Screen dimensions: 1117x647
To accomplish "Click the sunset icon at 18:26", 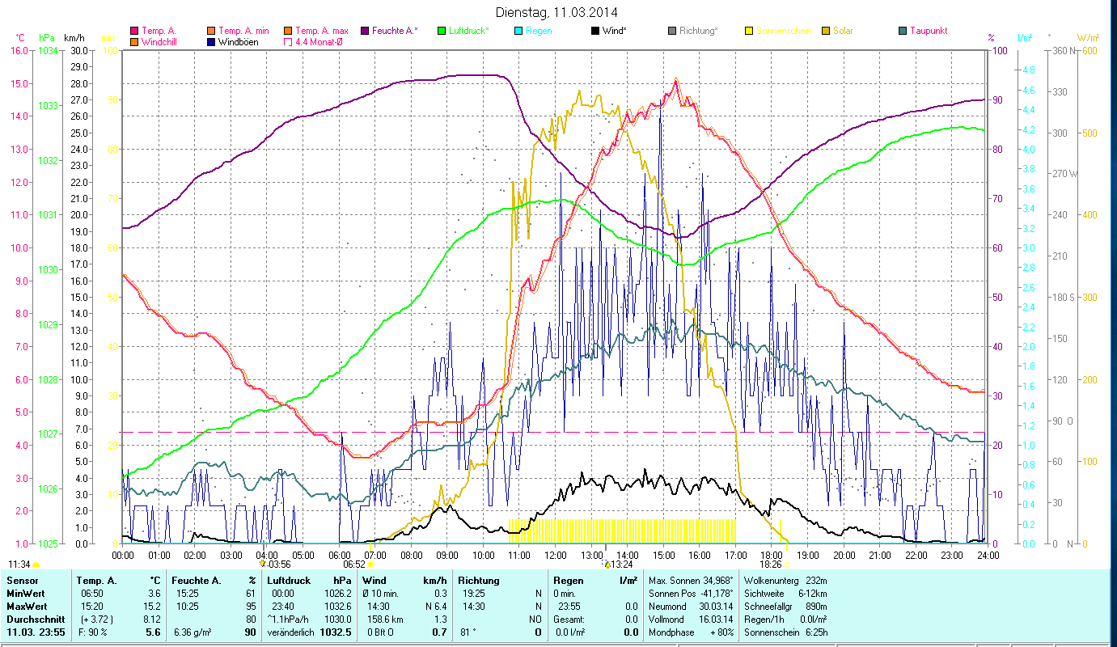I will click(x=786, y=565).
